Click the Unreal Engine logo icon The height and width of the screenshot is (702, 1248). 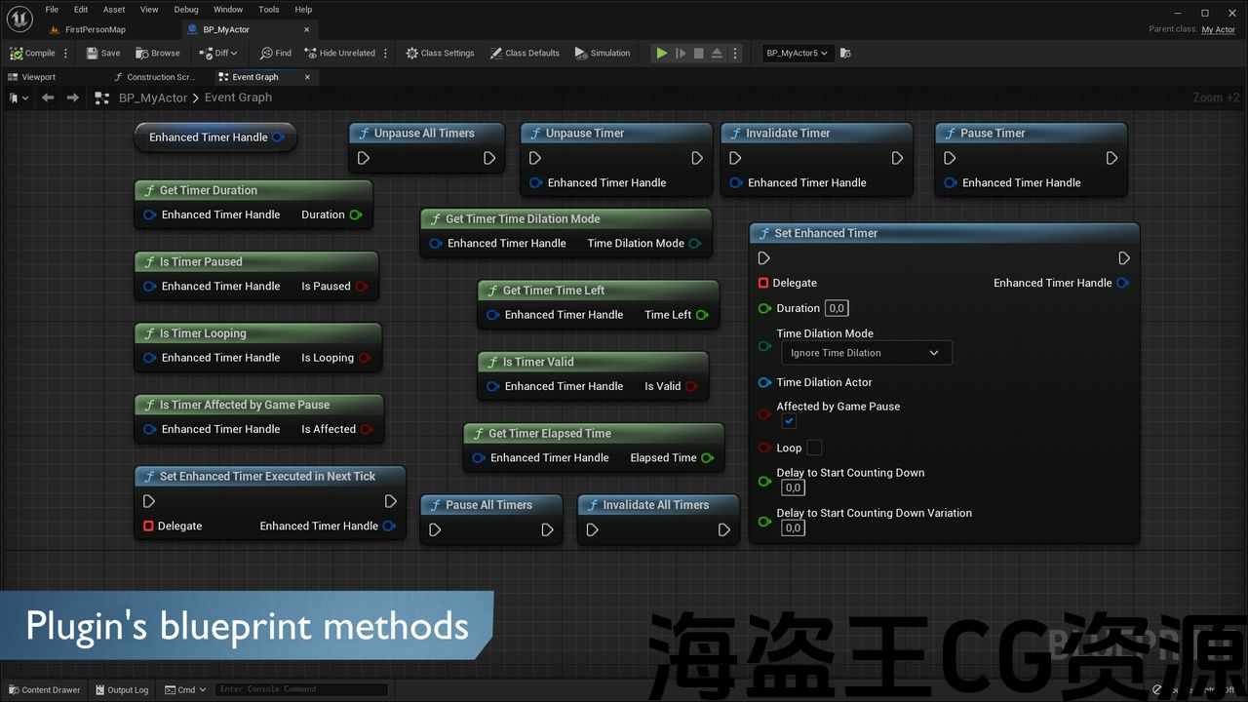(x=19, y=18)
